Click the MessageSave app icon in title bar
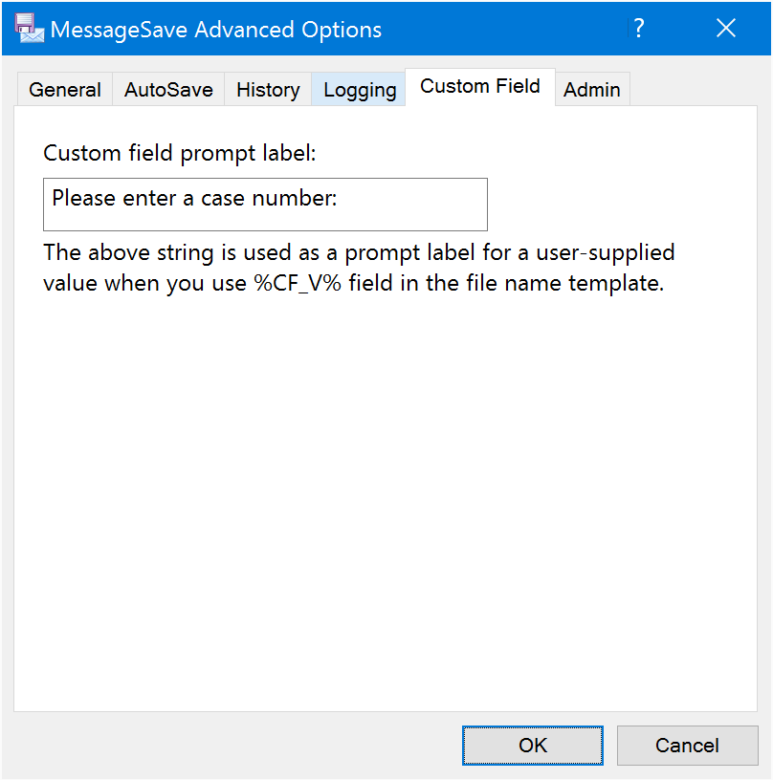The width and height of the screenshot is (773, 780). click(x=30, y=29)
